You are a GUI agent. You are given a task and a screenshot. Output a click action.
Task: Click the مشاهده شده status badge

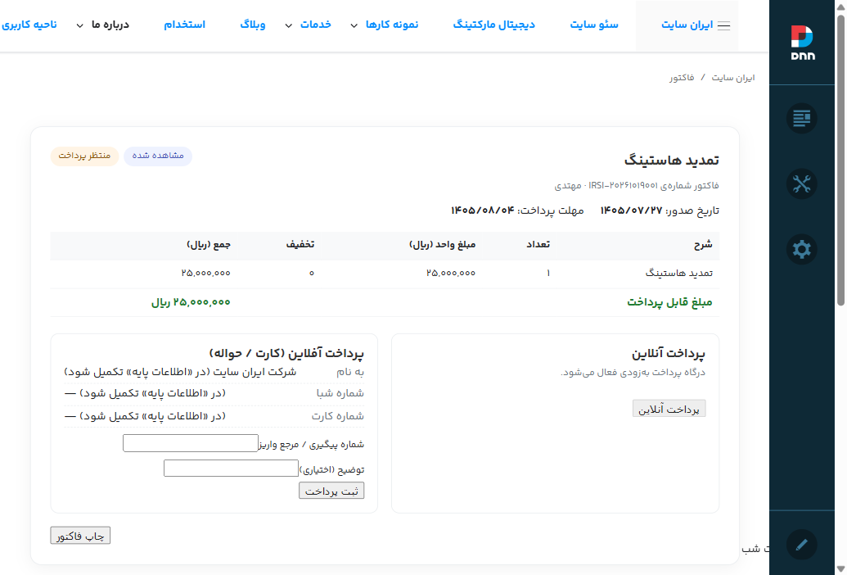coord(158,156)
